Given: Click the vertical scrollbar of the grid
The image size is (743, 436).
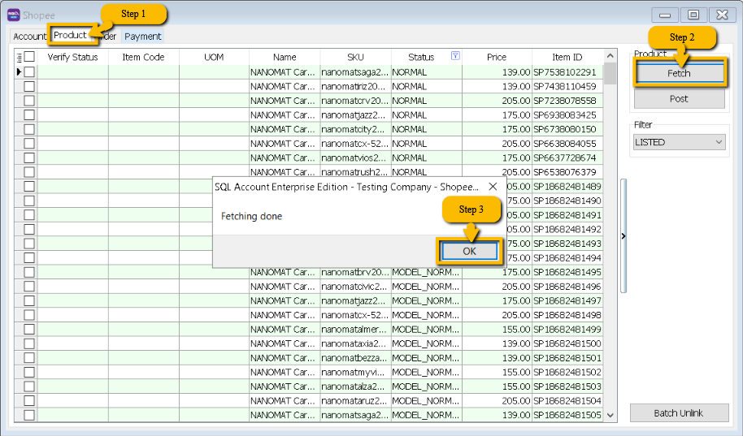Looking at the screenshot, I should (x=610, y=244).
